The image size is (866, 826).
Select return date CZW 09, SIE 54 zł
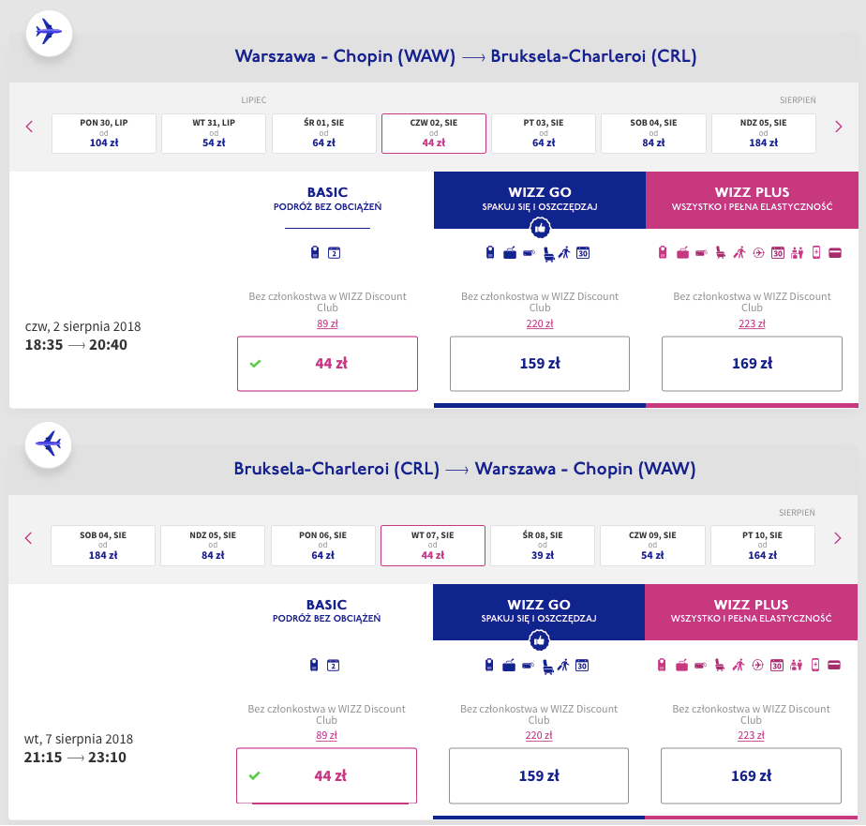point(652,546)
